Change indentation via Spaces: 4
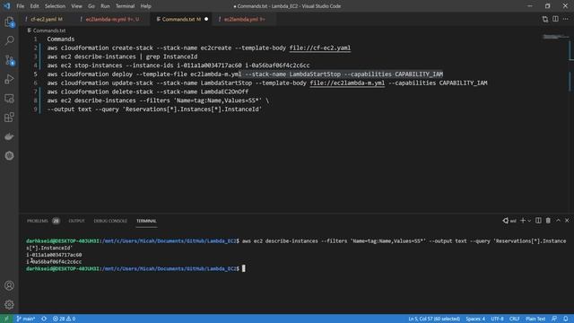Viewport: 574px width, 323px height. [475, 319]
